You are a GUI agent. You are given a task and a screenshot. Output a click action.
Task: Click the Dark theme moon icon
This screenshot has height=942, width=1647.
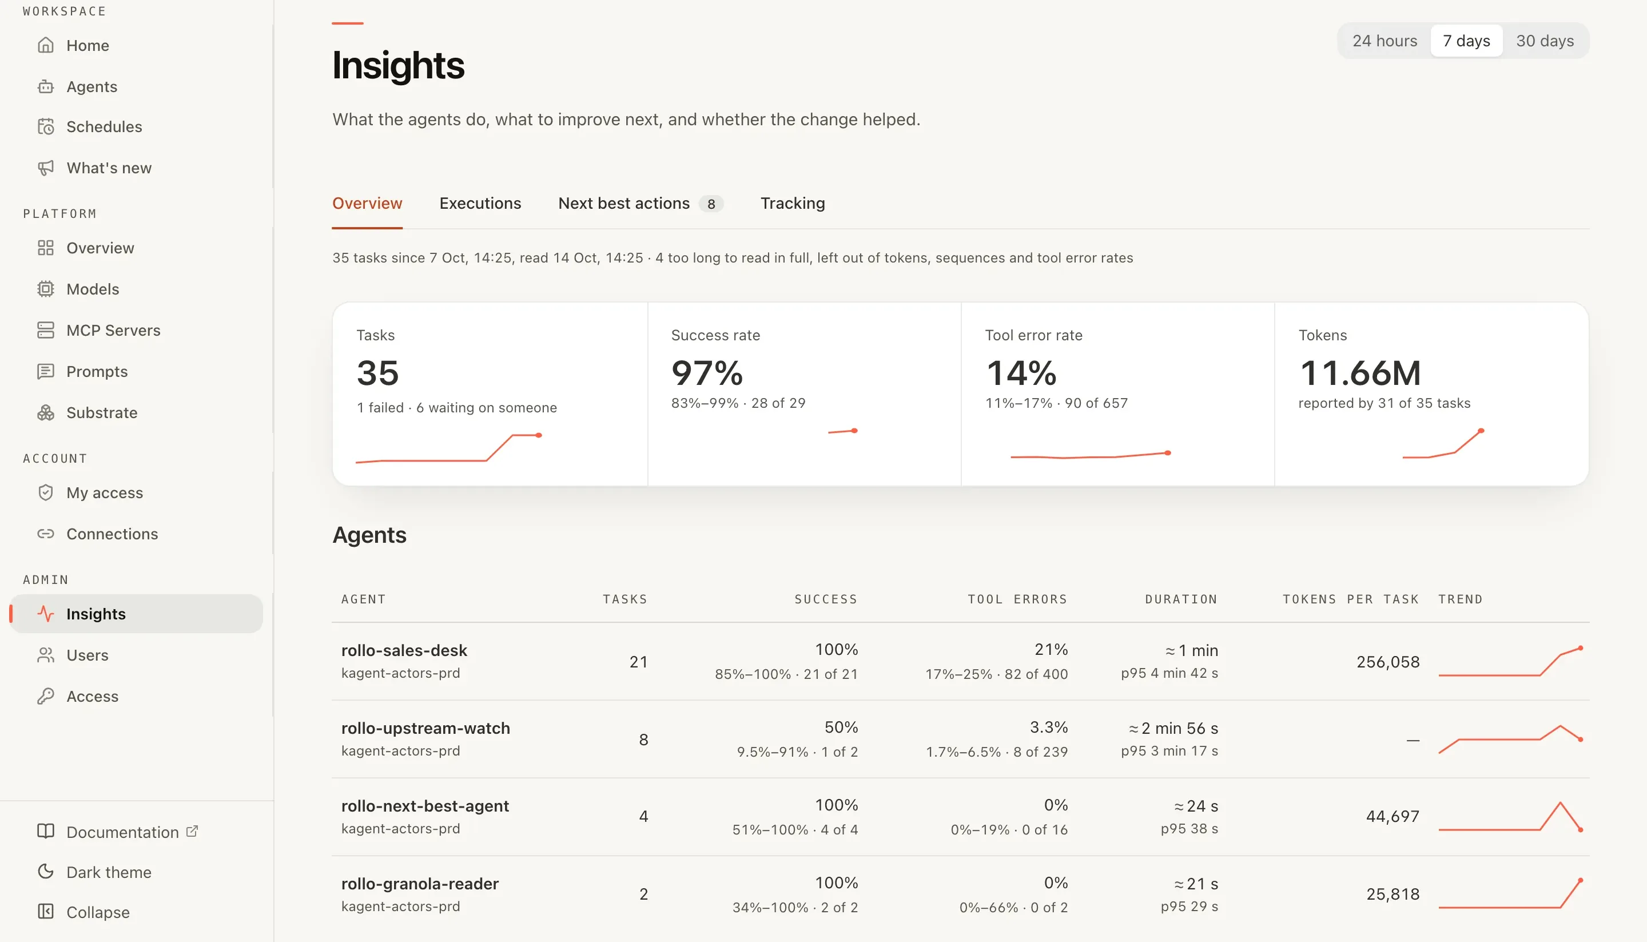[x=45, y=872]
